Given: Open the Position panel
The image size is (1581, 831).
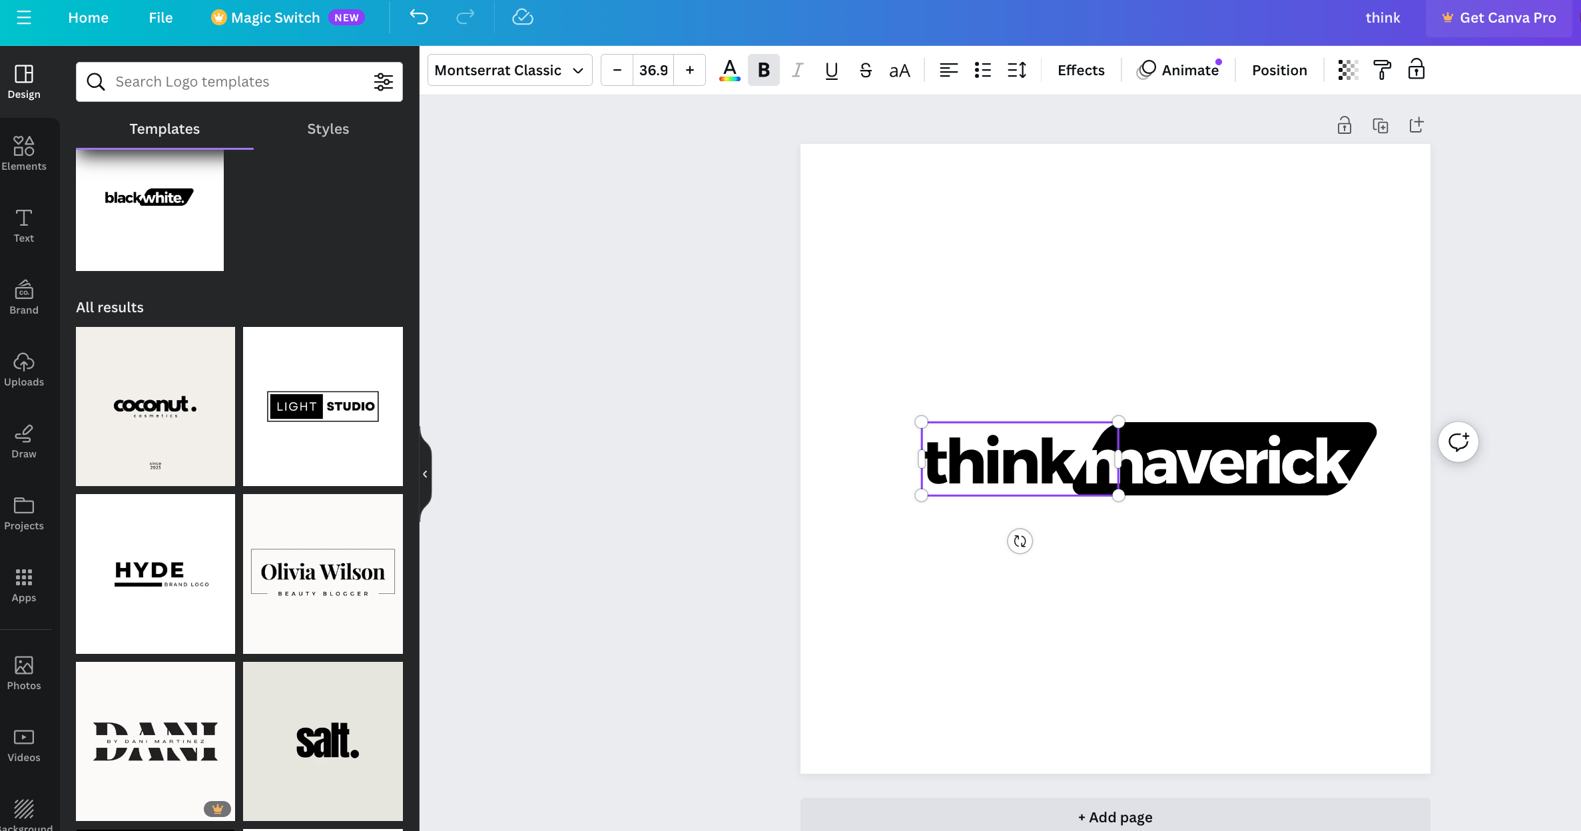Looking at the screenshot, I should [x=1279, y=70].
